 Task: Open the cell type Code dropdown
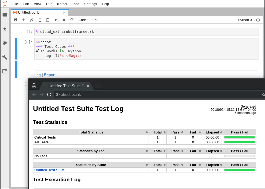click(88, 20)
